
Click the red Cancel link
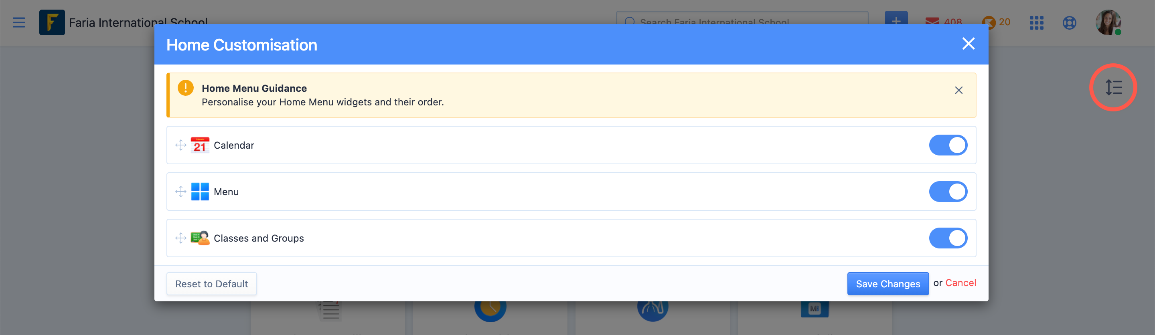click(x=960, y=283)
